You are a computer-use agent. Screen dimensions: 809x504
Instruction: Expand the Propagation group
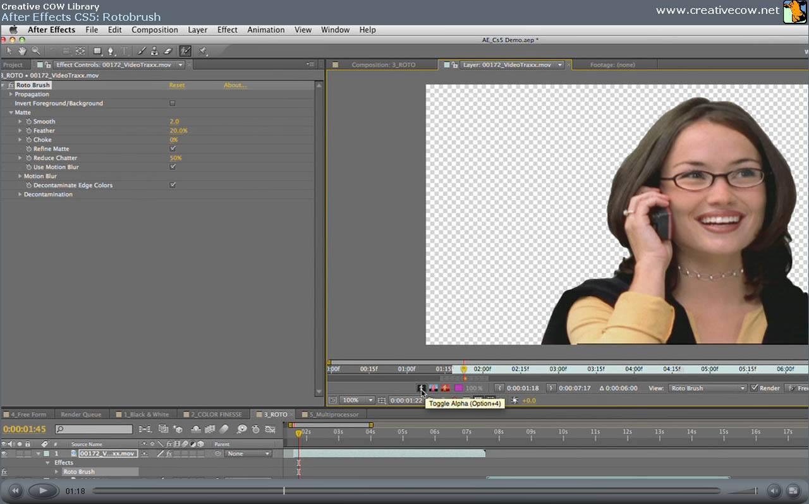(x=11, y=94)
